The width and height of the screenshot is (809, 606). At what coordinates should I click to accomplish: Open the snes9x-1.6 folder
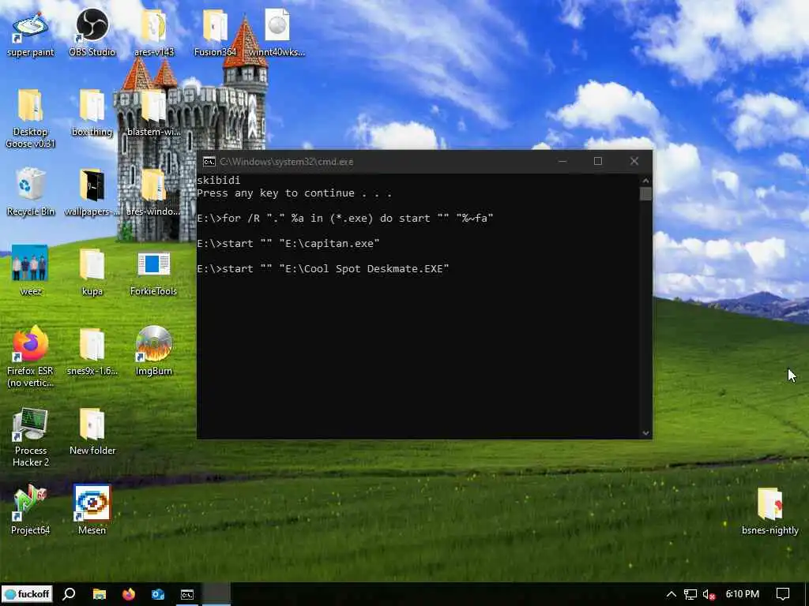(x=92, y=351)
